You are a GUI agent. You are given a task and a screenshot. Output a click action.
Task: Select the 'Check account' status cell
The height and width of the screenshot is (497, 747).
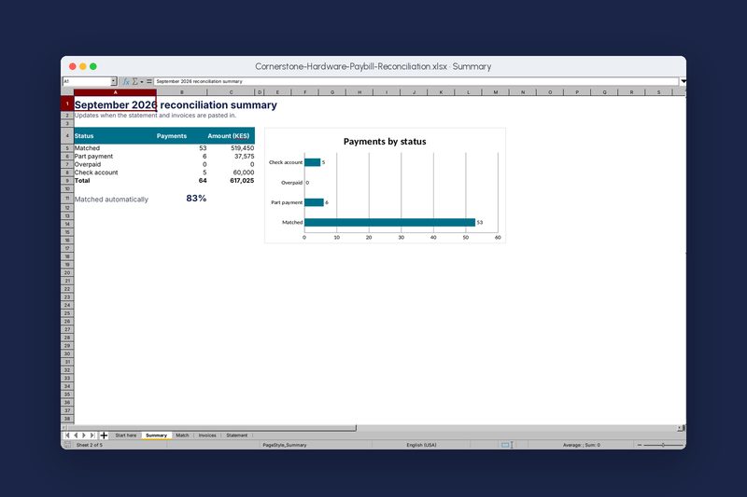[x=115, y=173]
